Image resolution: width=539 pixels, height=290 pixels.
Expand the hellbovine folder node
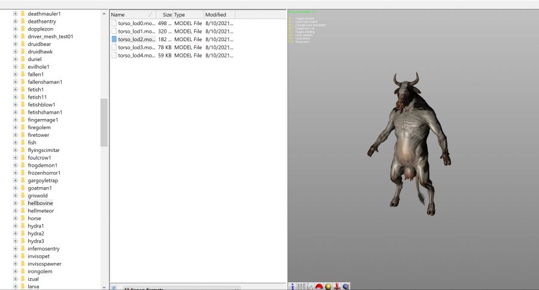15,203
